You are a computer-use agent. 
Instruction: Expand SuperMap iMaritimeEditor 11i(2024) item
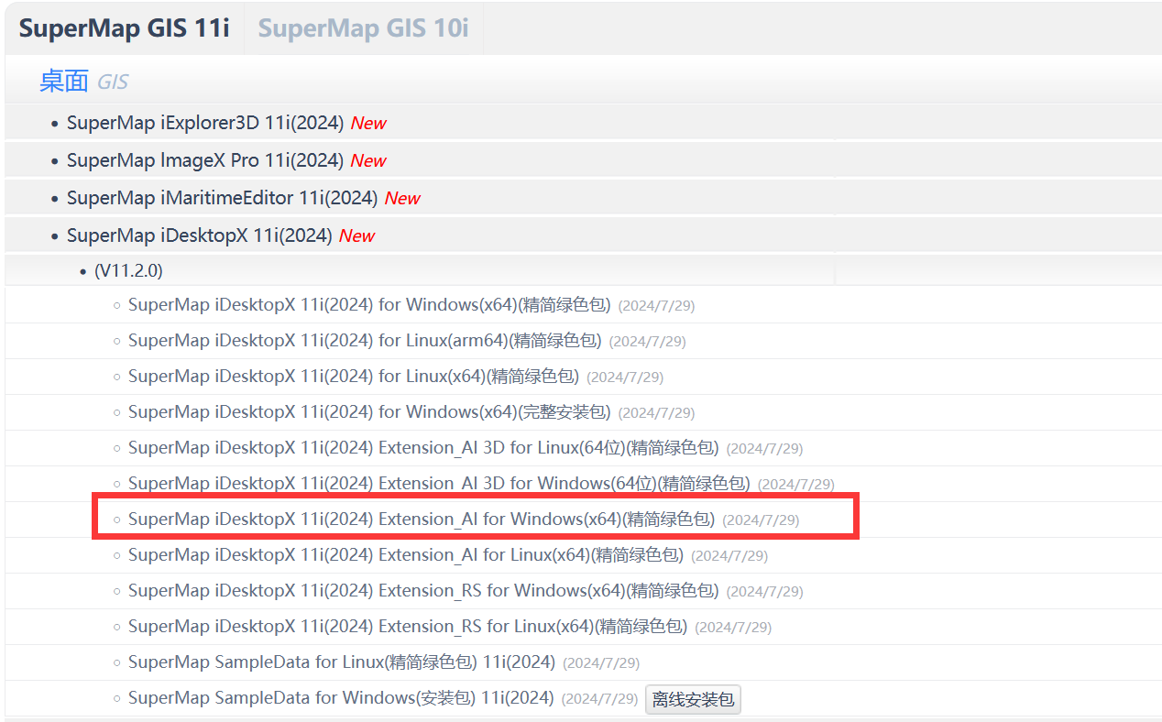coord(223,198)
